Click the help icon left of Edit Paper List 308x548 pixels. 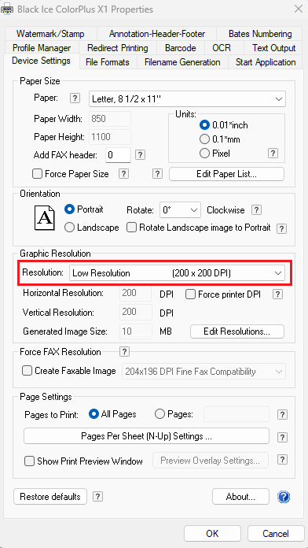click(158, 174)
